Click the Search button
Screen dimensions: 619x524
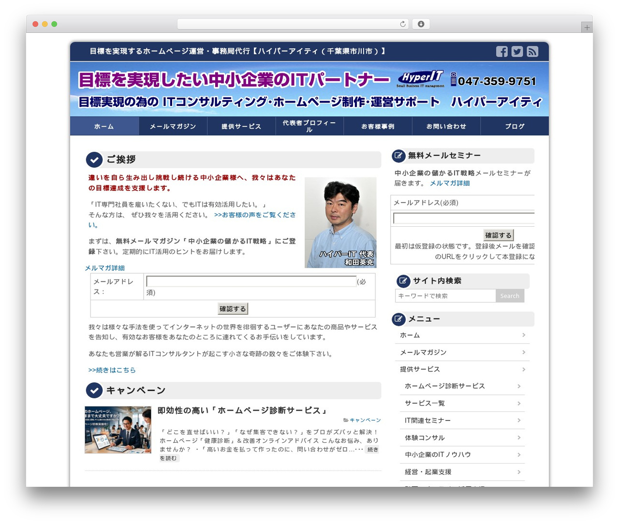510,296
